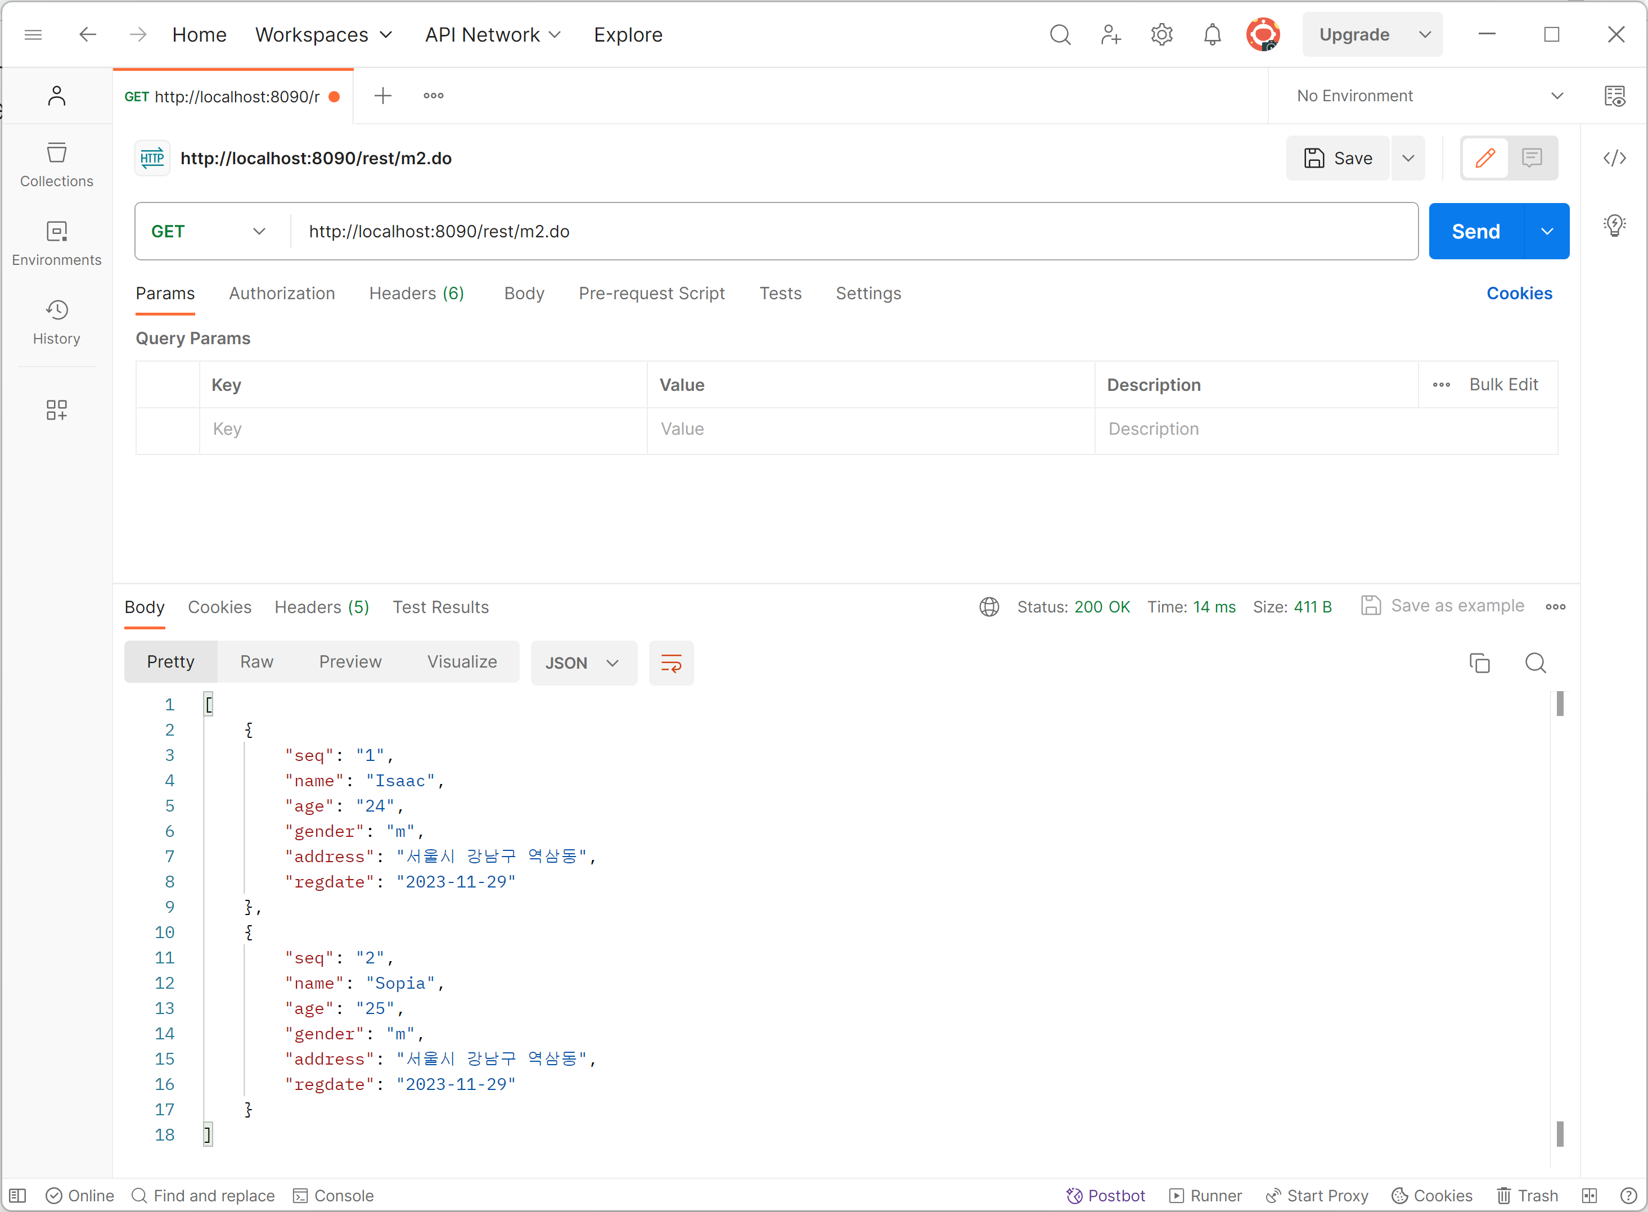Open the Postbot assistant
This screenshot has width=1648, height=1212.
pyautogui.click(x=1105, y=1195)
